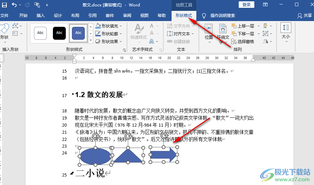
Task: Collapse the 二小说 heading triangle
Action: coord(72,173)
